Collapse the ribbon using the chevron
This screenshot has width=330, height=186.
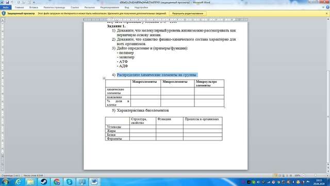pos(323,7)
